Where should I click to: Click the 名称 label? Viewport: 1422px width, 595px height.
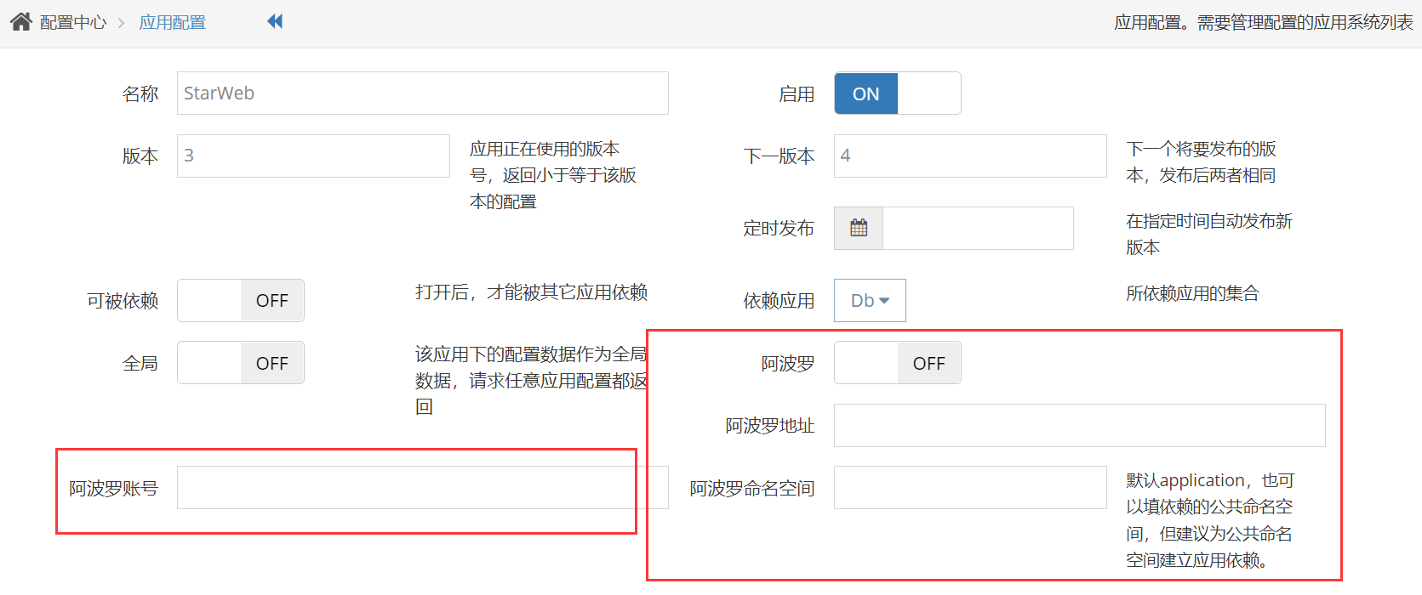(x=140, y=93)
